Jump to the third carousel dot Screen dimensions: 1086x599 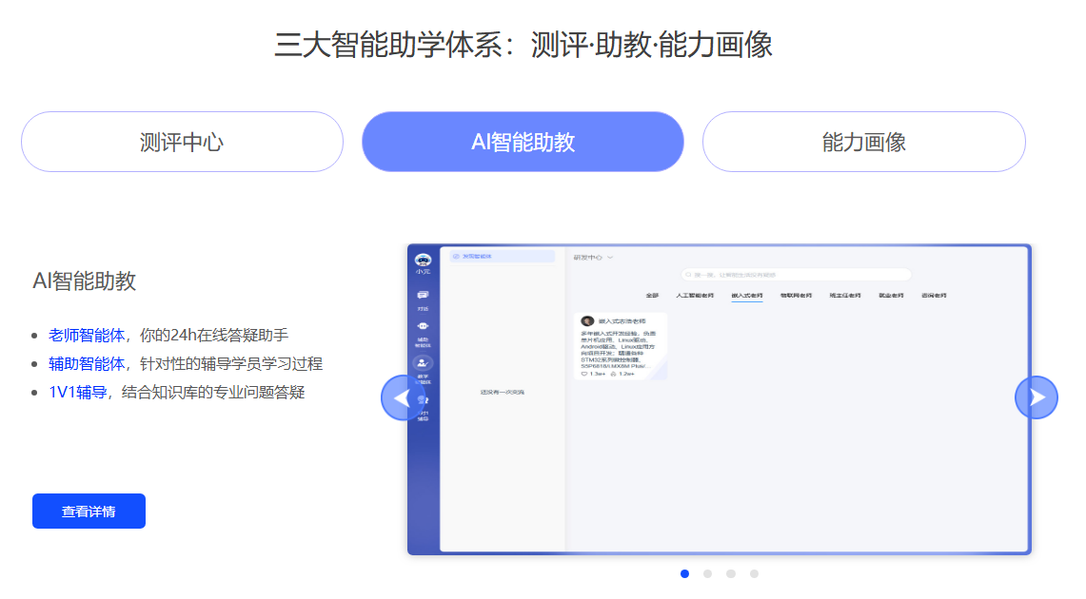point(731,573)
